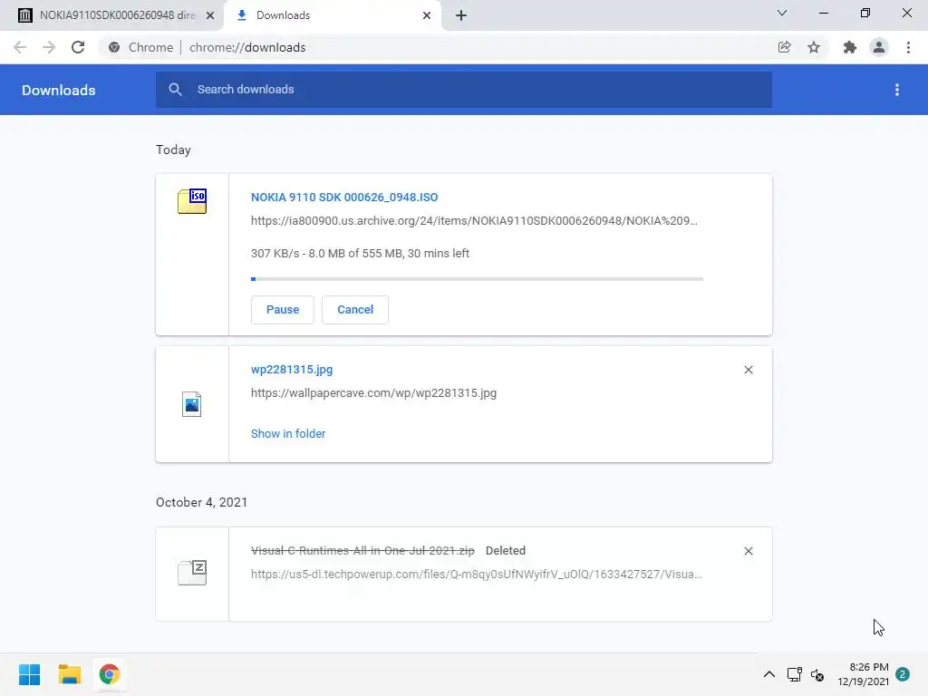
Task: Close the Downloads tab
Action: (x=427, y=15)
